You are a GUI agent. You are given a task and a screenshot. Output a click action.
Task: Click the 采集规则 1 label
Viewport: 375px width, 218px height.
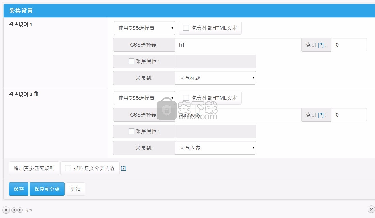[x=20, y=25]
